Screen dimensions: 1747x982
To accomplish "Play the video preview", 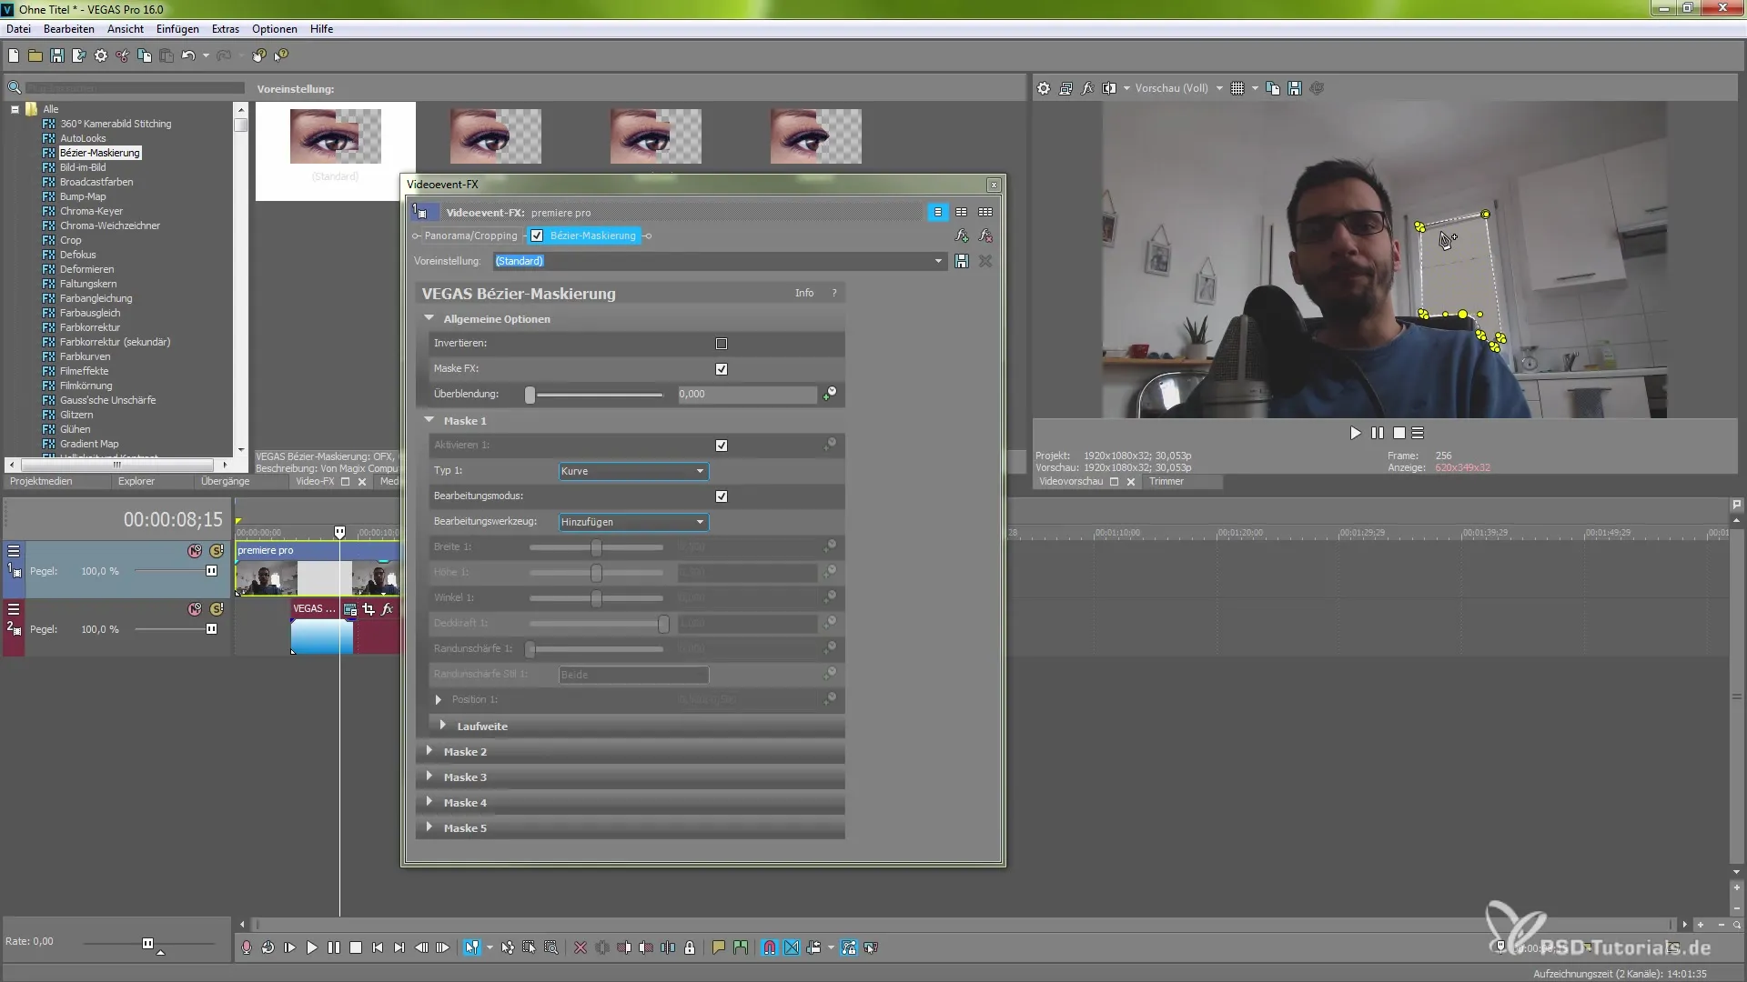I will tap(1356, 433).
